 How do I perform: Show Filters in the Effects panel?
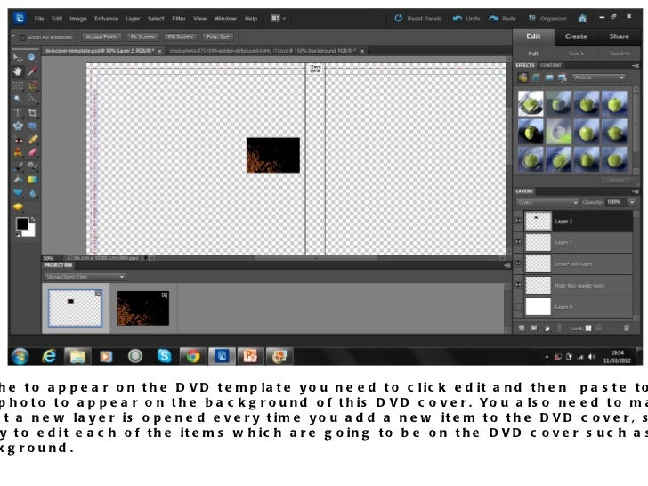pyautogui.click(x=522, y=77)
